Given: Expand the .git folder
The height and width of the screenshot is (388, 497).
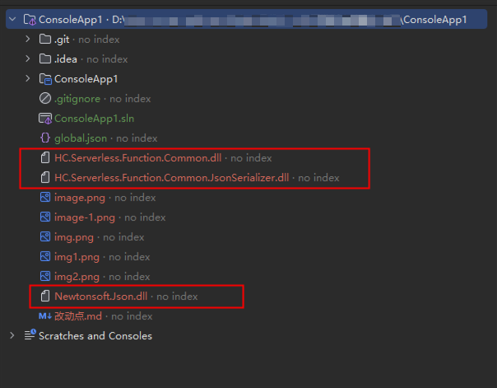Looking at the screenshot, I should tap(29, 39).
